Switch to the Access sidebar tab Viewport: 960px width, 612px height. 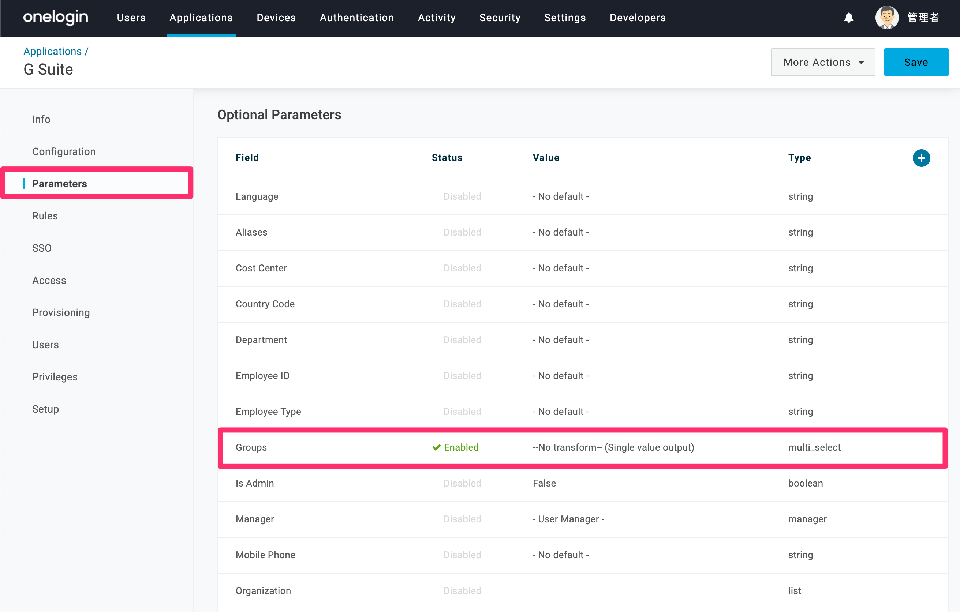point(49,281)
